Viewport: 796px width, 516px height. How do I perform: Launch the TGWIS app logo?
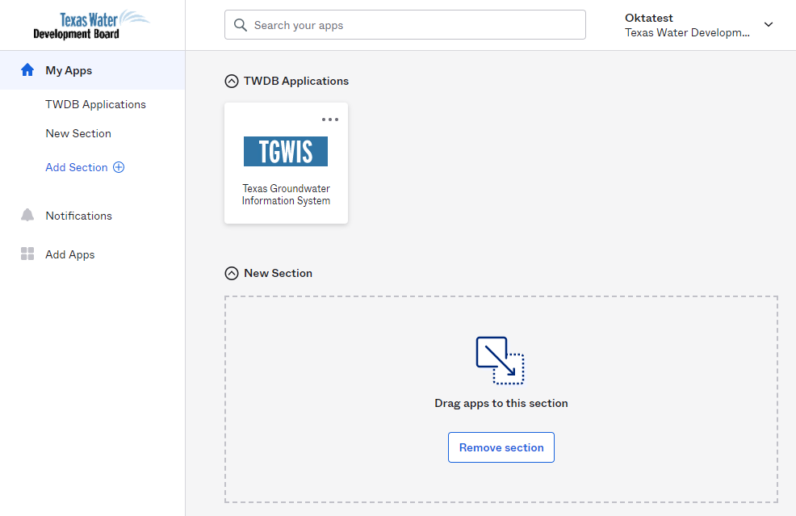point(286,151)
